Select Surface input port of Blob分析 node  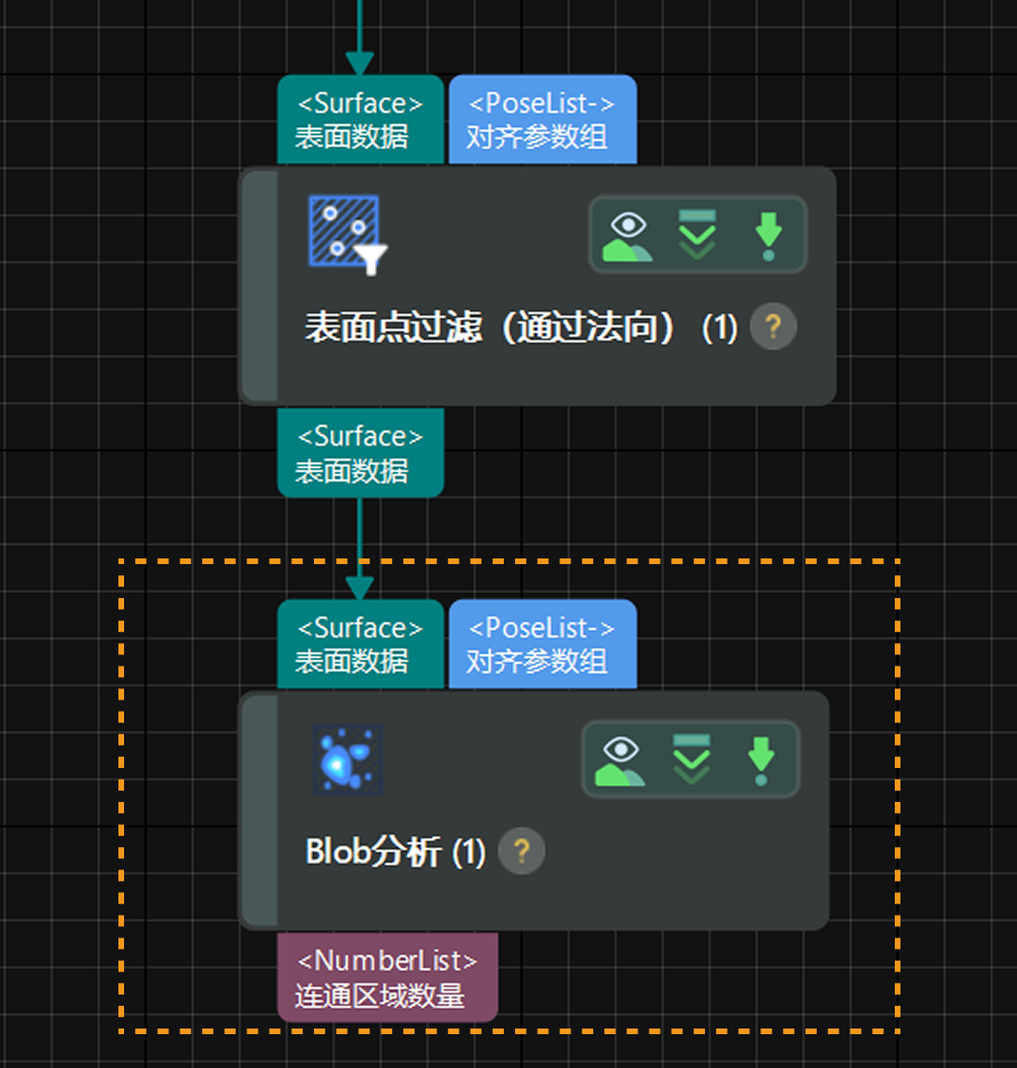pyautogui.click(x=360, y=644)
